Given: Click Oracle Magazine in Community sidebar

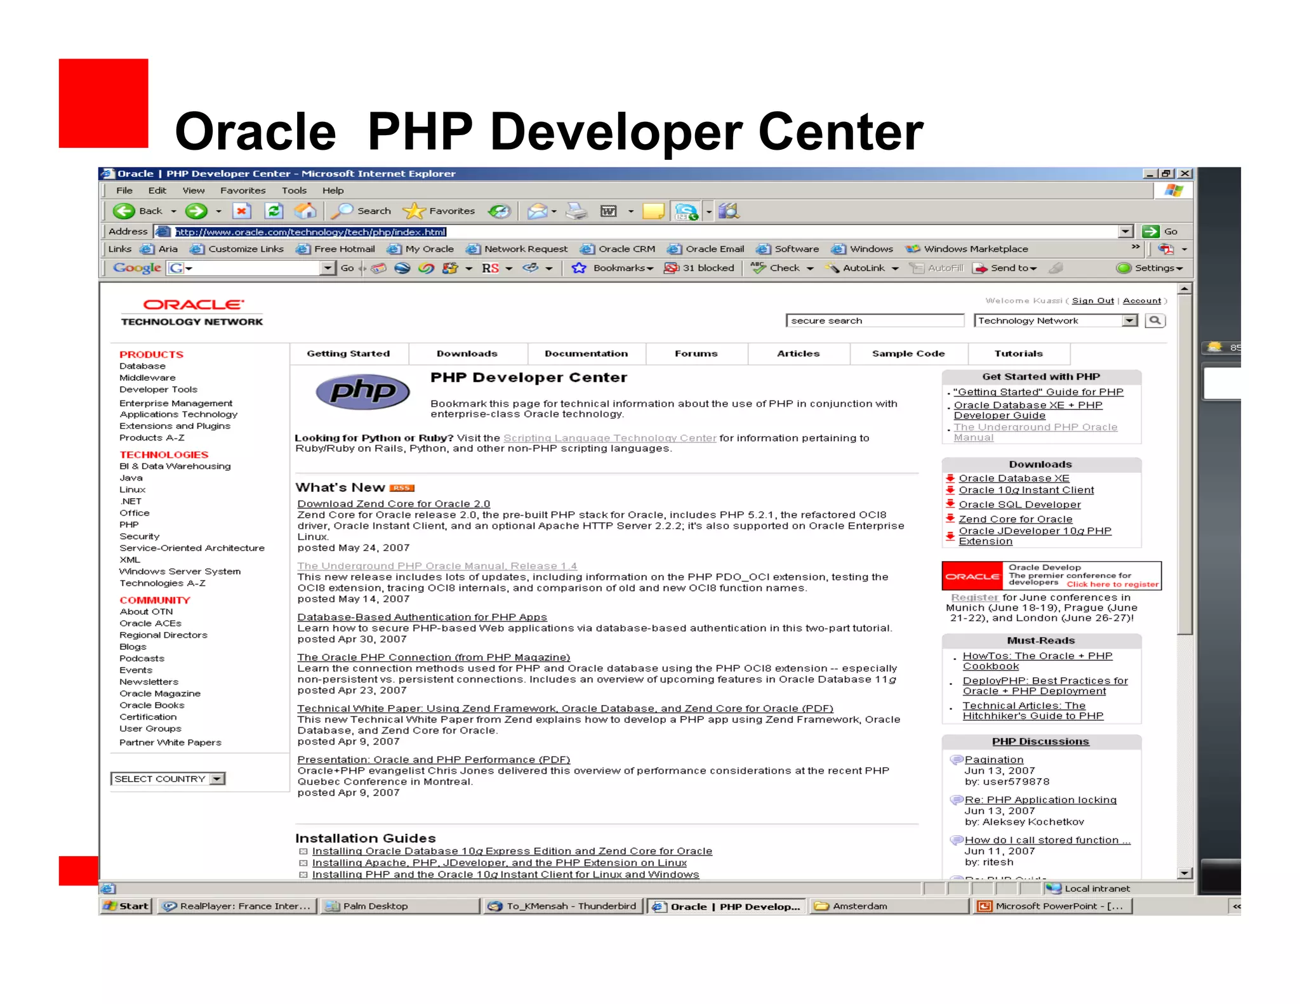Looking at the screenshot, I should pyautogui.click(x=160, y=694).
